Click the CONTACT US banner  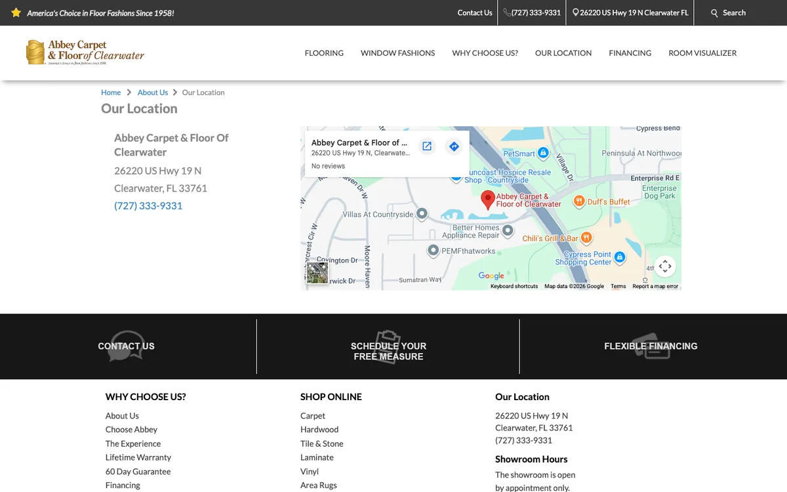click(x=126, y=346)
